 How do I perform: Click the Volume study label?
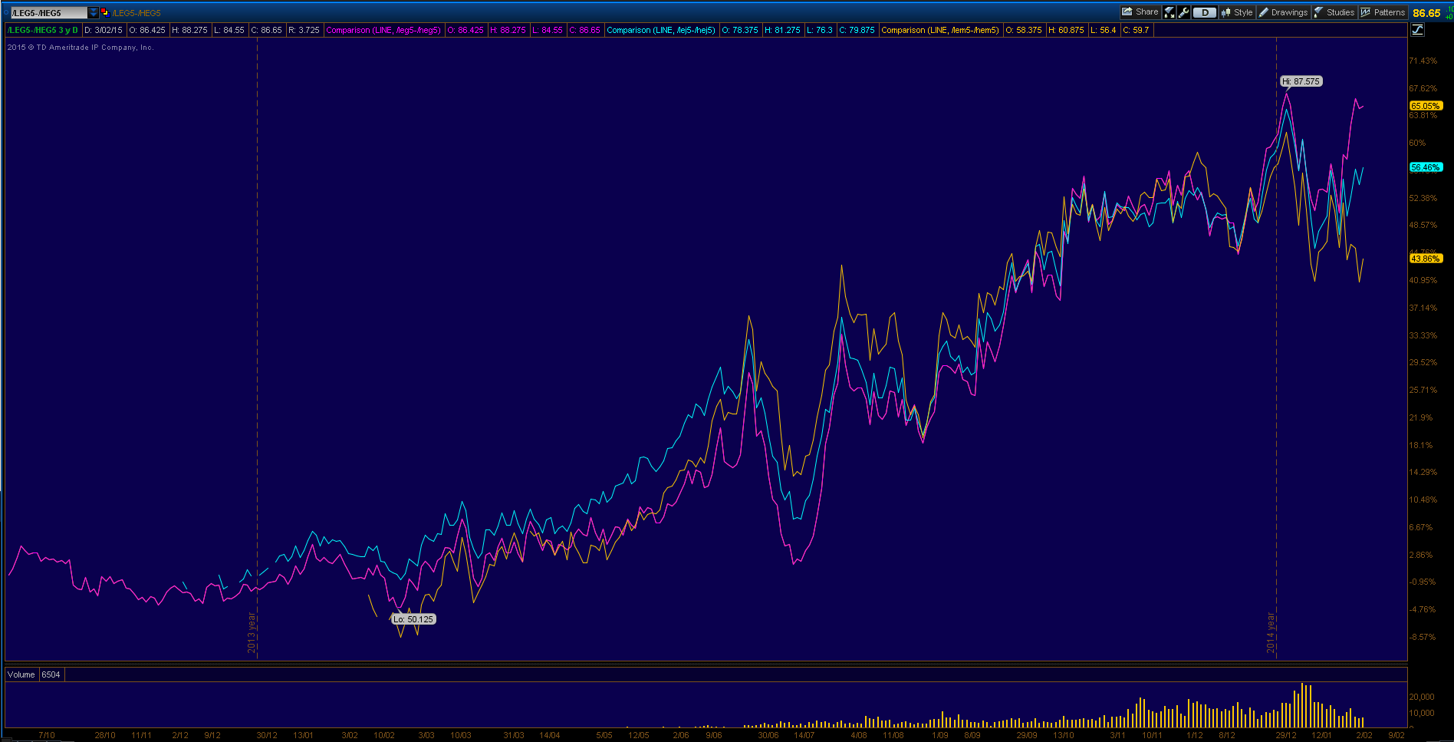click(21, 674)
